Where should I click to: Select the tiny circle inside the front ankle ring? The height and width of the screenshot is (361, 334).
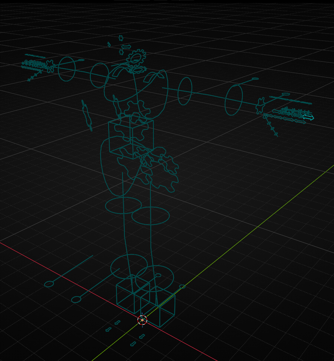click(x=158, y=275)
